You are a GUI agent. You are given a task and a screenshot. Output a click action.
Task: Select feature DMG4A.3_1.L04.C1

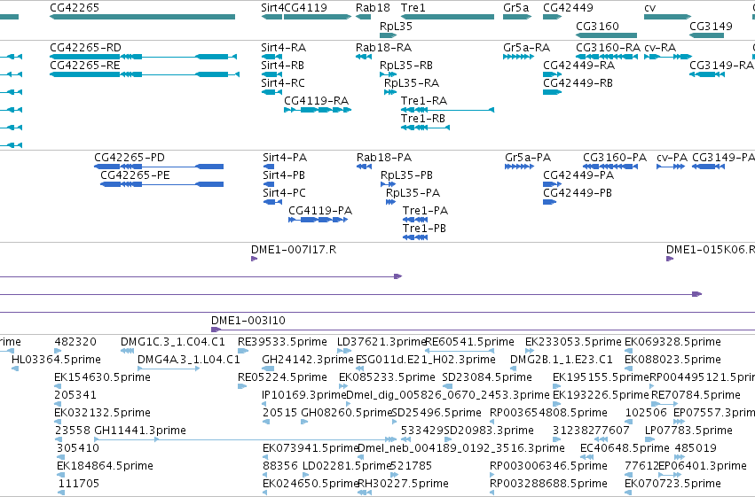[169, 369]
